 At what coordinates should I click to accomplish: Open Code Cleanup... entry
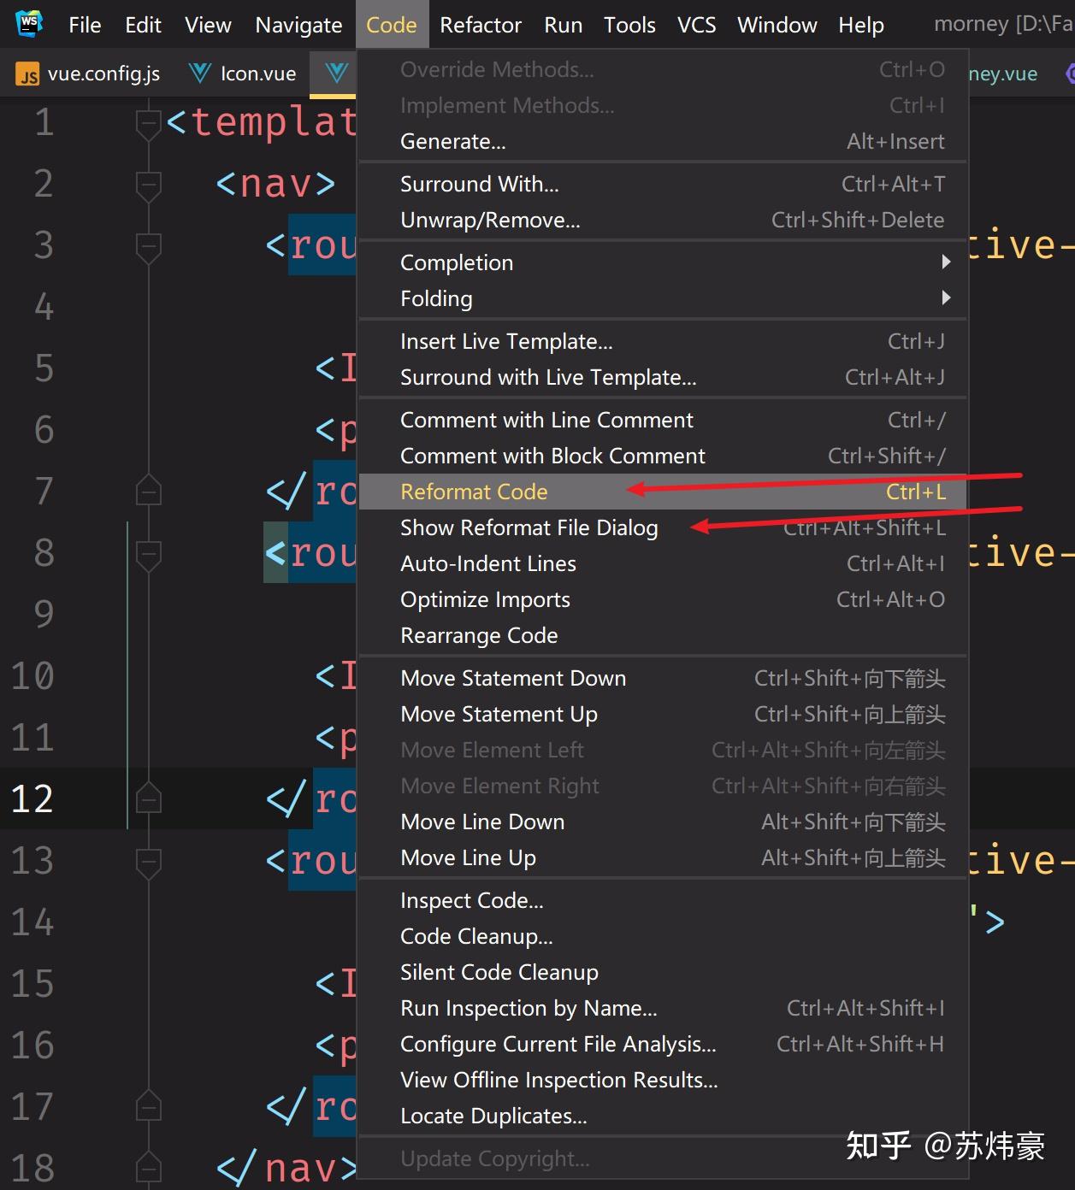663,936
